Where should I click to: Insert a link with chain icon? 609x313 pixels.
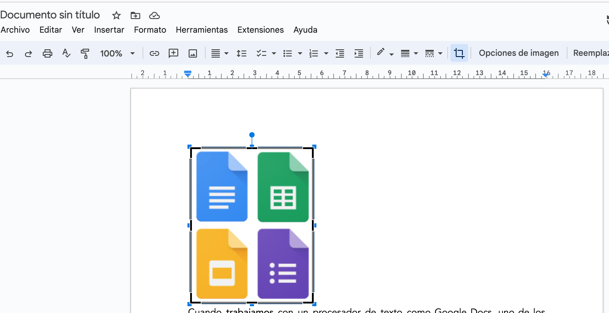[x=154, y=53]
